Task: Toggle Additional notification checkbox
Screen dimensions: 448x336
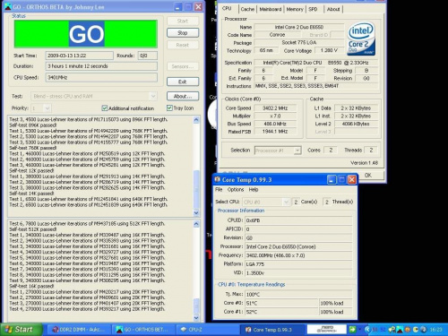Action: point(105,108)
